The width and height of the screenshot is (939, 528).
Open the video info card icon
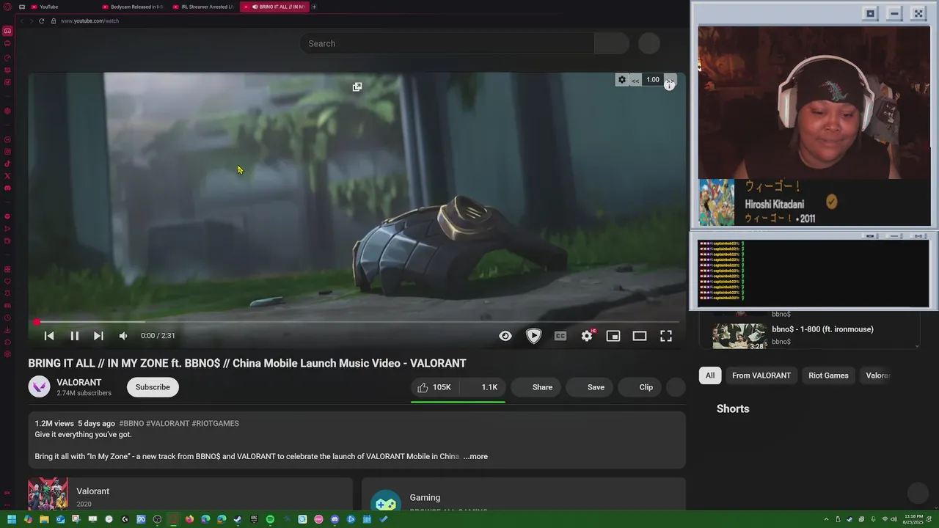tap(669, 86)
